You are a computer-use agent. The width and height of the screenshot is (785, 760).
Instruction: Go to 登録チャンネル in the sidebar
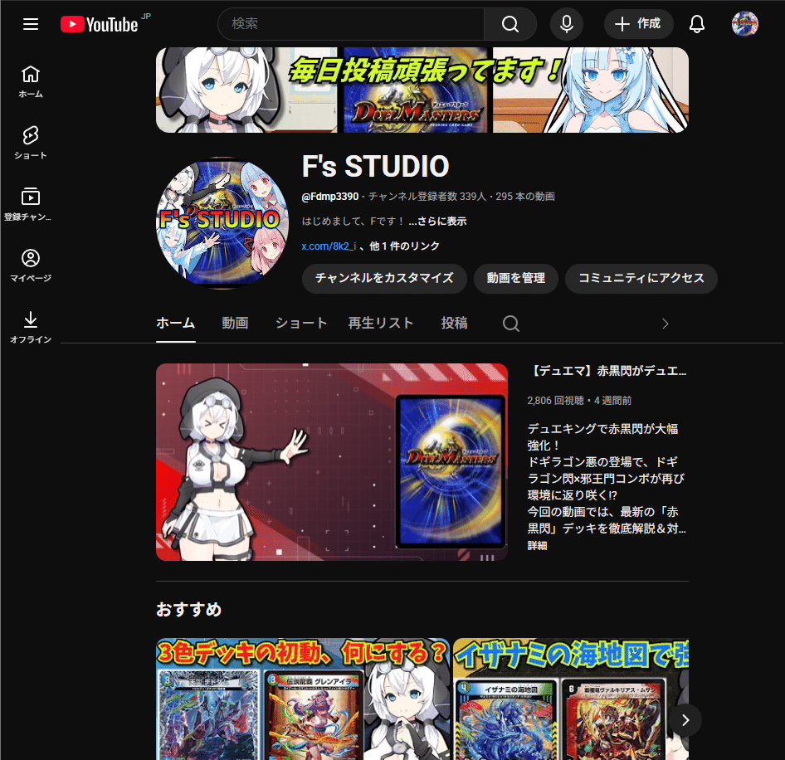pyautogui.click(x=30, y=202)
